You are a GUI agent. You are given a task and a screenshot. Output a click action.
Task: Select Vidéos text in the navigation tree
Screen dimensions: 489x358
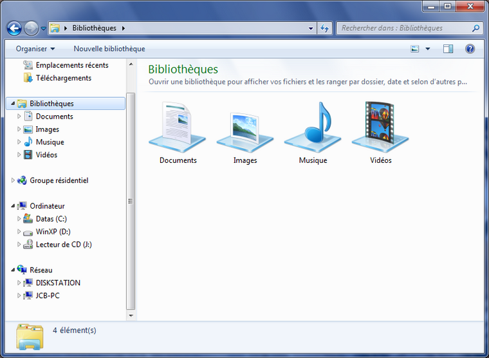pos(46,155)
